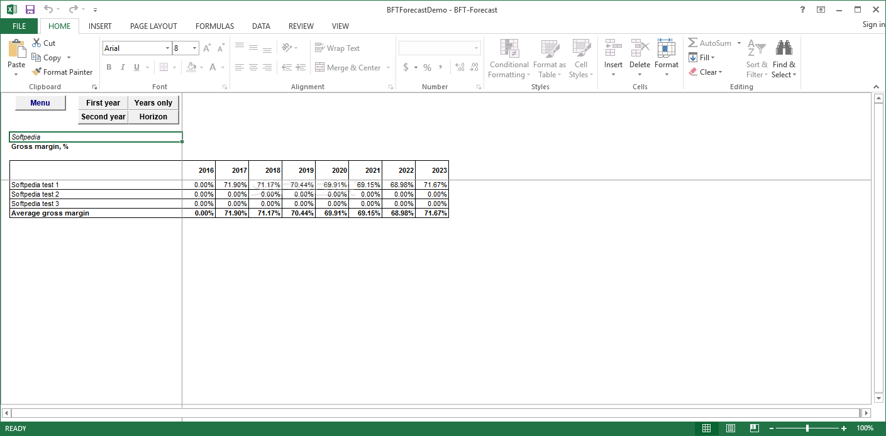Decrease font size with the small A

[x=221, y=48]
